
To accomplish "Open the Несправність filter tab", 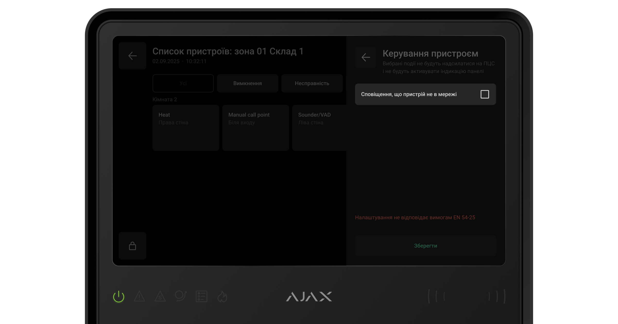I will pyautogui.click(x=312, y=83).
